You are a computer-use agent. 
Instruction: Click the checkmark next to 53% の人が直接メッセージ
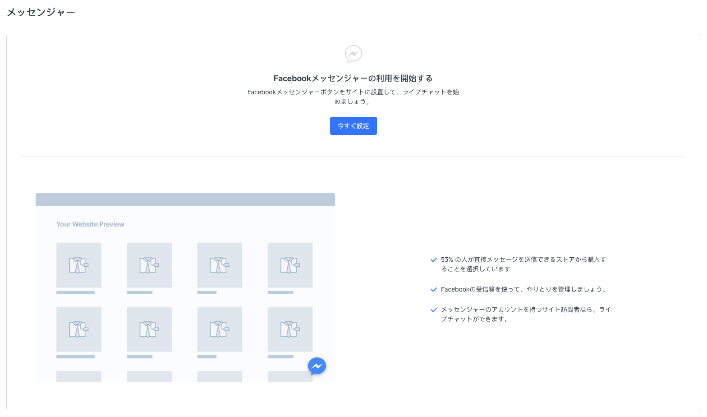point(434,260)
